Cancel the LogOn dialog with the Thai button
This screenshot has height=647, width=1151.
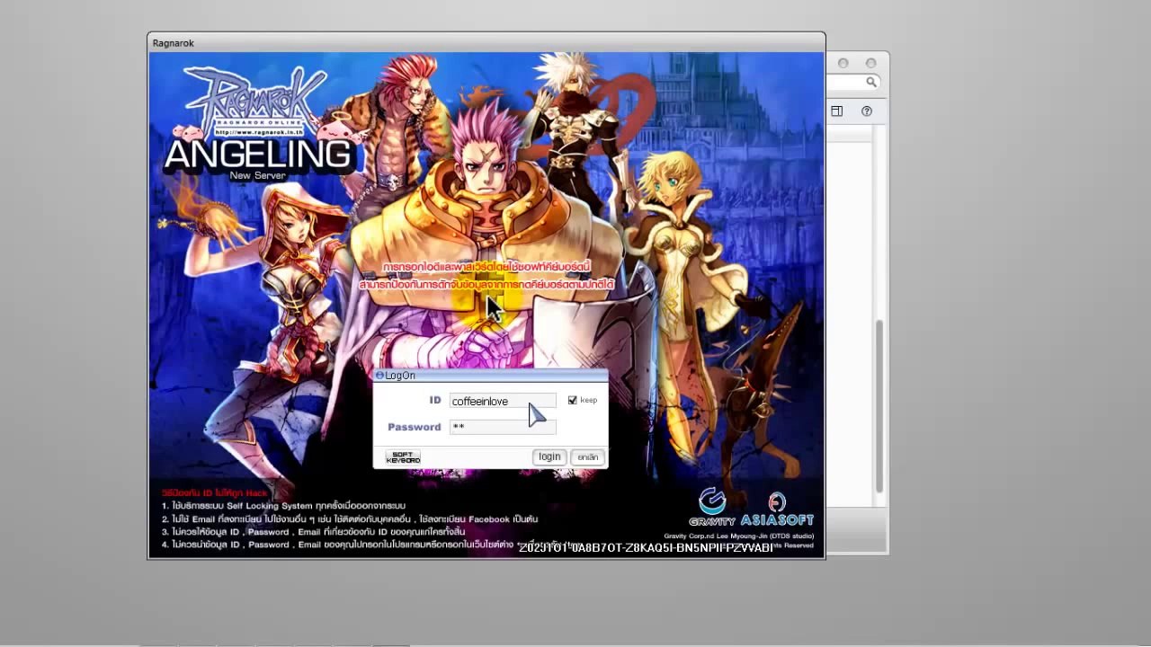pos(588,457)
